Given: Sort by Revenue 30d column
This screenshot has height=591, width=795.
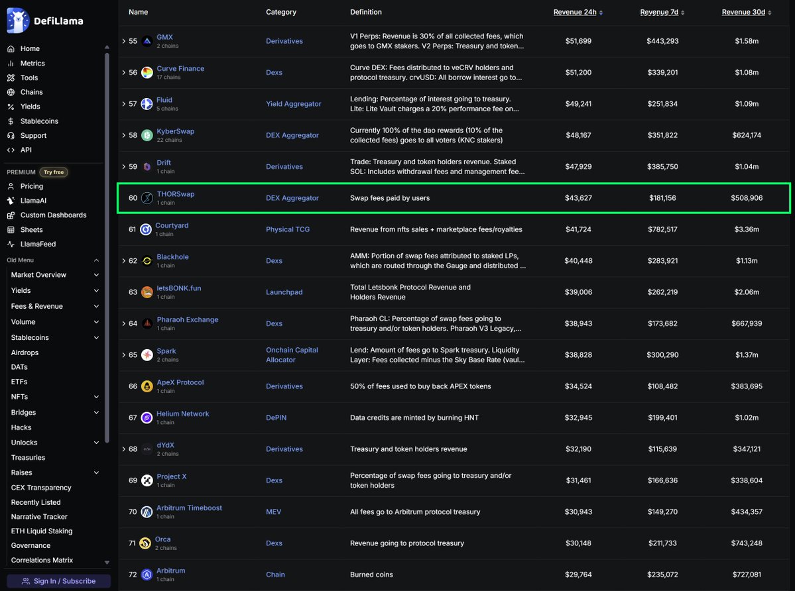Looking at the screenshot, I should pos(747,12).
